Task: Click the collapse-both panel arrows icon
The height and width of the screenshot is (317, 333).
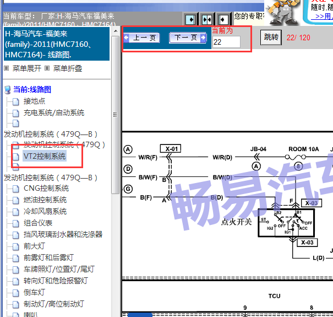Action: click(x=207, y=20)
